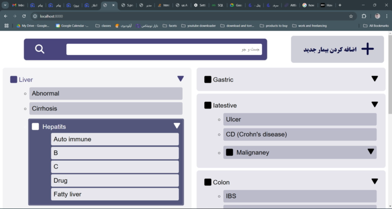Switch to the html tab
The image size is (392, 209).
164,5
